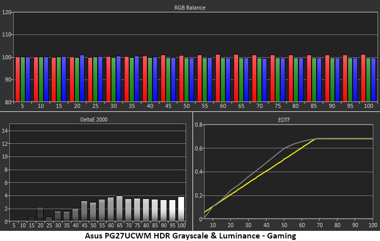The image size is (380, 241).
Task: Click the 80 x-axis label in EOTF
Action: tap(337, 225)
